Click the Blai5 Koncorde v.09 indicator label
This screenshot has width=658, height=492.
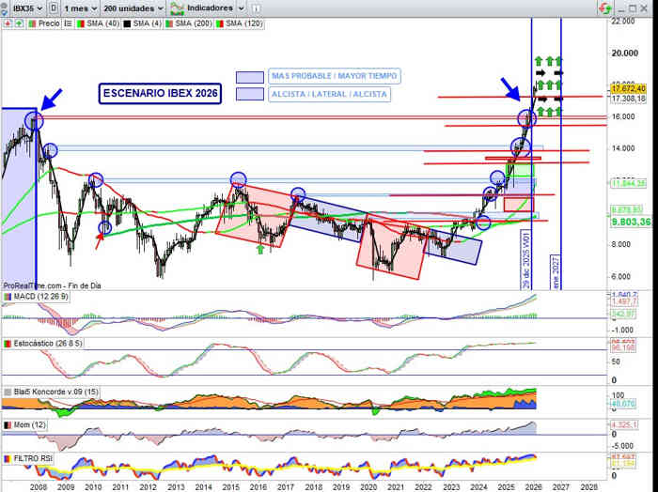pos(52,391)
